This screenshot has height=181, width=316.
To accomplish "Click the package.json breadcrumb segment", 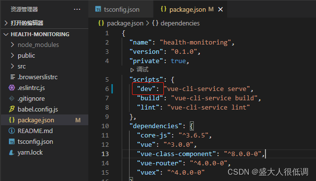I will 125,23.
